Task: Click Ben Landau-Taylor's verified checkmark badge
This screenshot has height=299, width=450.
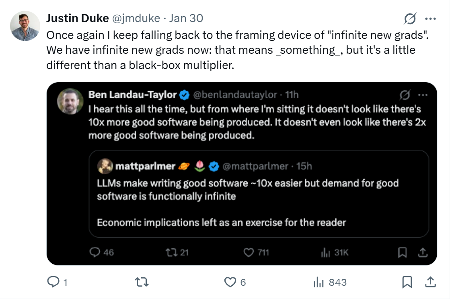Action: (x=184, y=95)
